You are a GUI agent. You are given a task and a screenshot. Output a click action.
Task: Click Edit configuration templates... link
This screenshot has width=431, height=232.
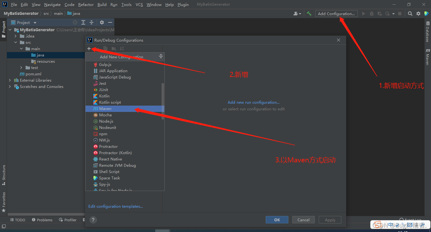tap(115, 206)
